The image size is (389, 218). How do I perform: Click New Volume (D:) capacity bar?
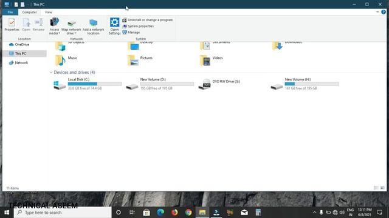tap(167, 84)
